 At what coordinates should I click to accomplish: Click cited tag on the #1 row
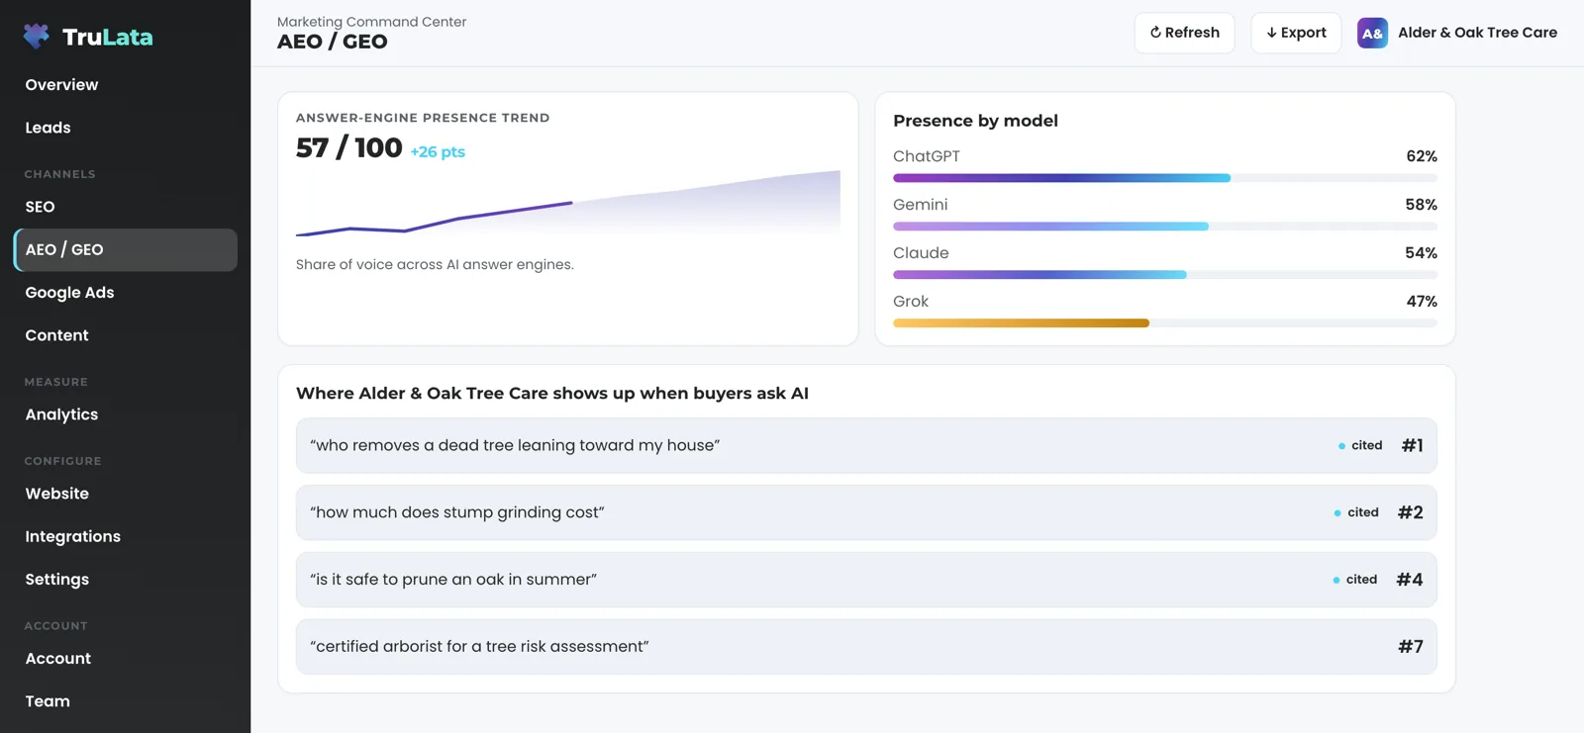click(1360, 445)
